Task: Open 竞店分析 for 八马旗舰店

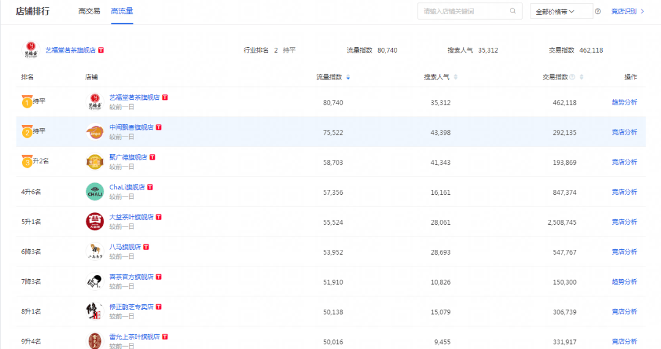Action: (624, 252)
